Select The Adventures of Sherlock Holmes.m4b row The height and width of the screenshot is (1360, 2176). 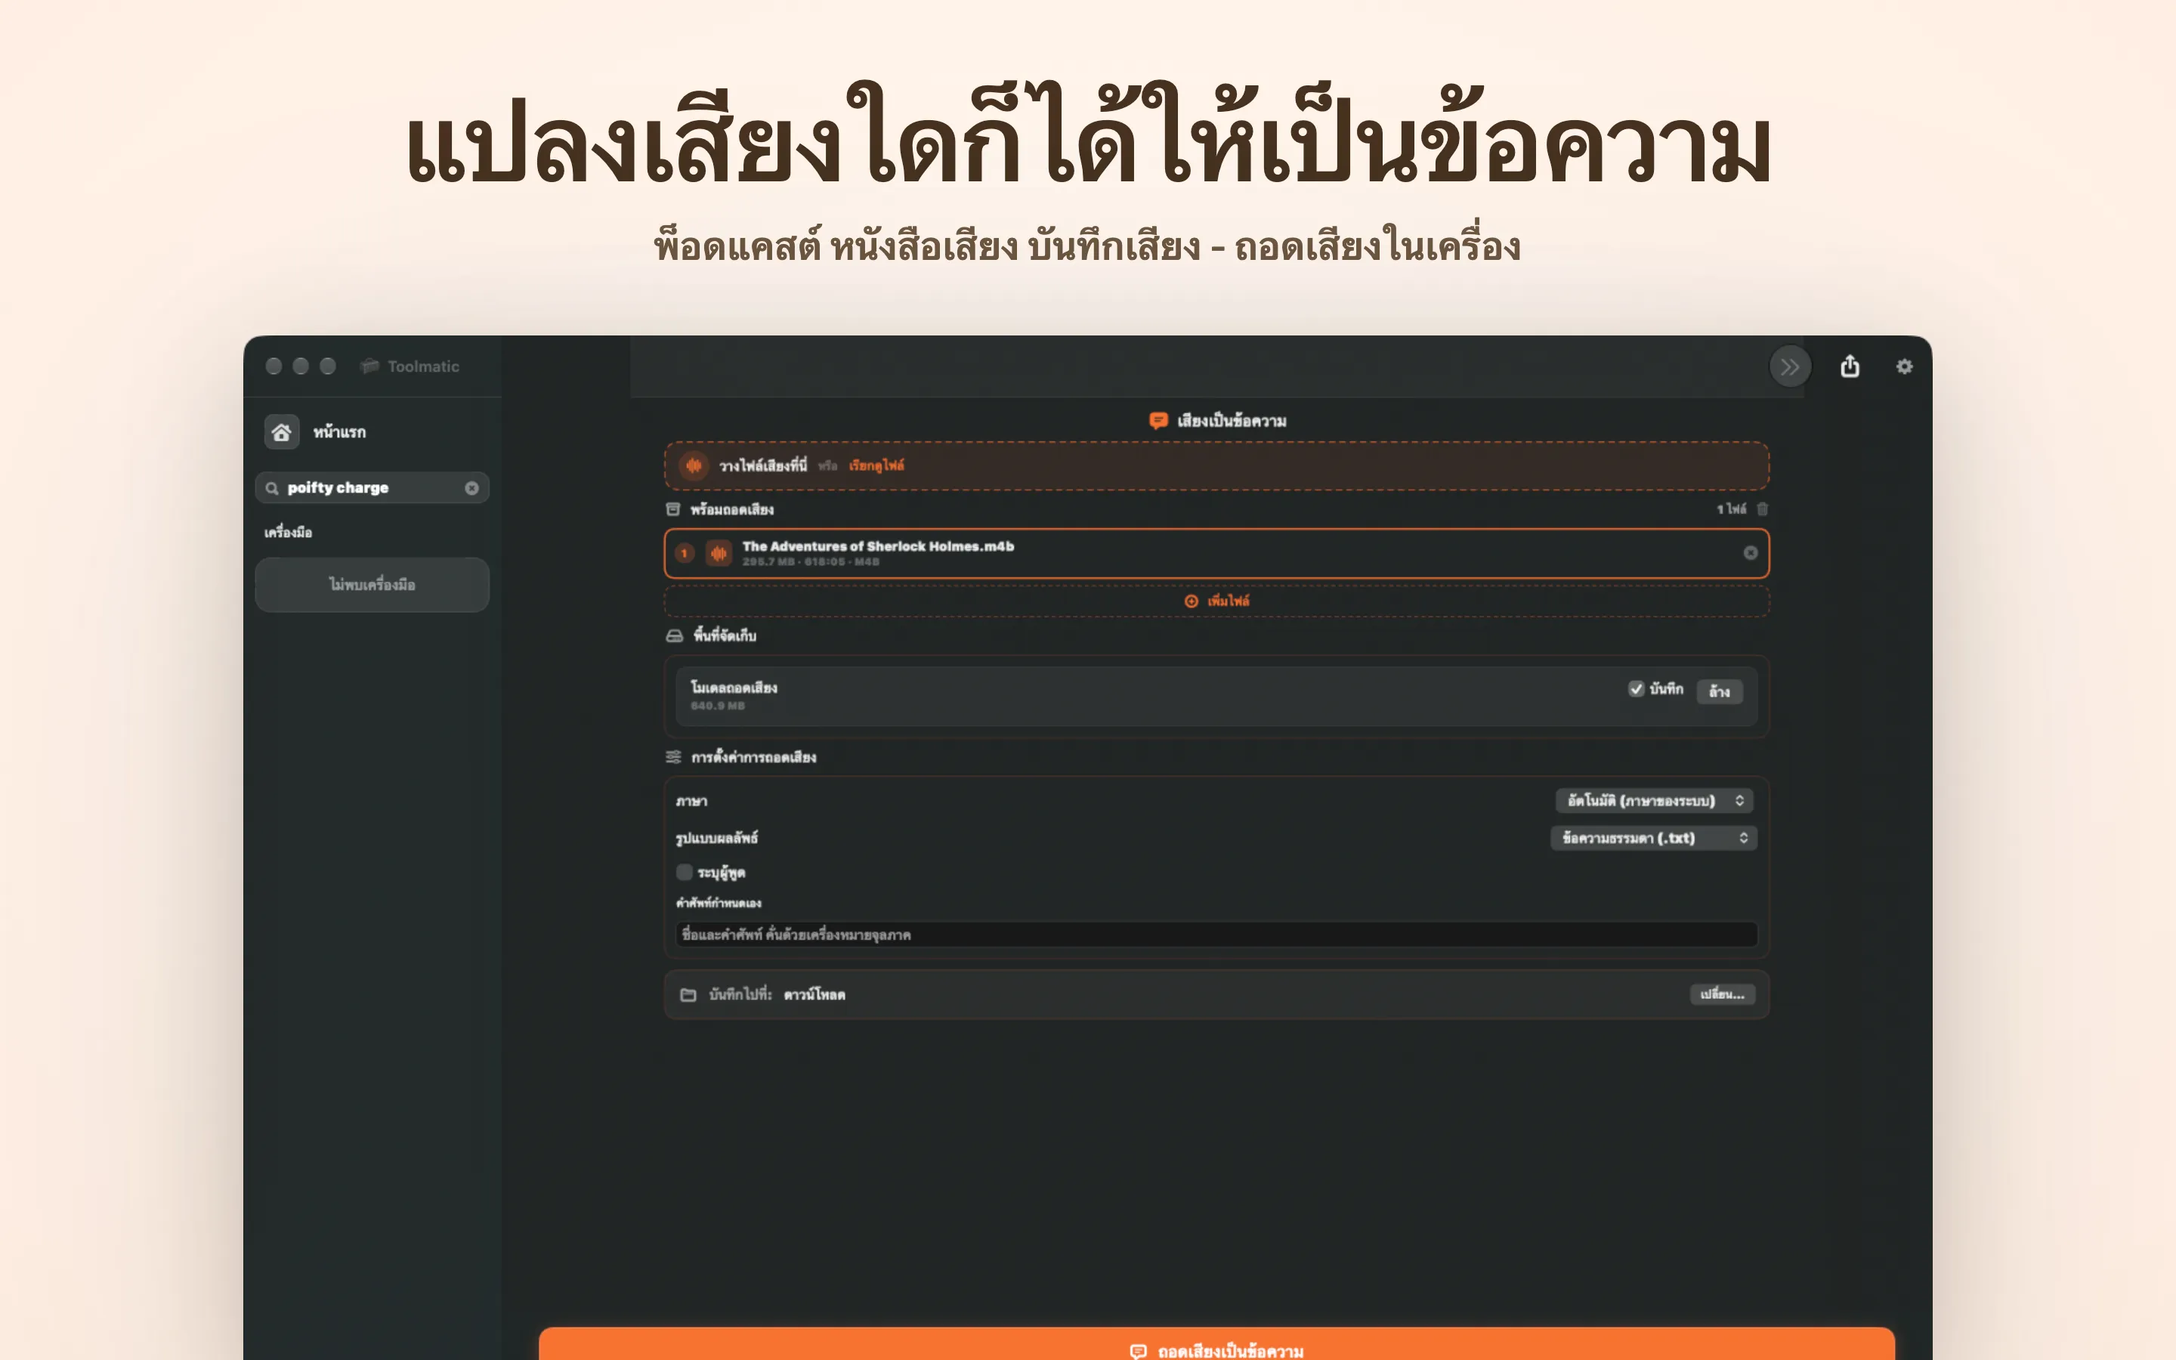coord(1216,553)
